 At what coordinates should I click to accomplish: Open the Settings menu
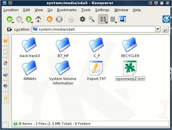tap(102, 10)
